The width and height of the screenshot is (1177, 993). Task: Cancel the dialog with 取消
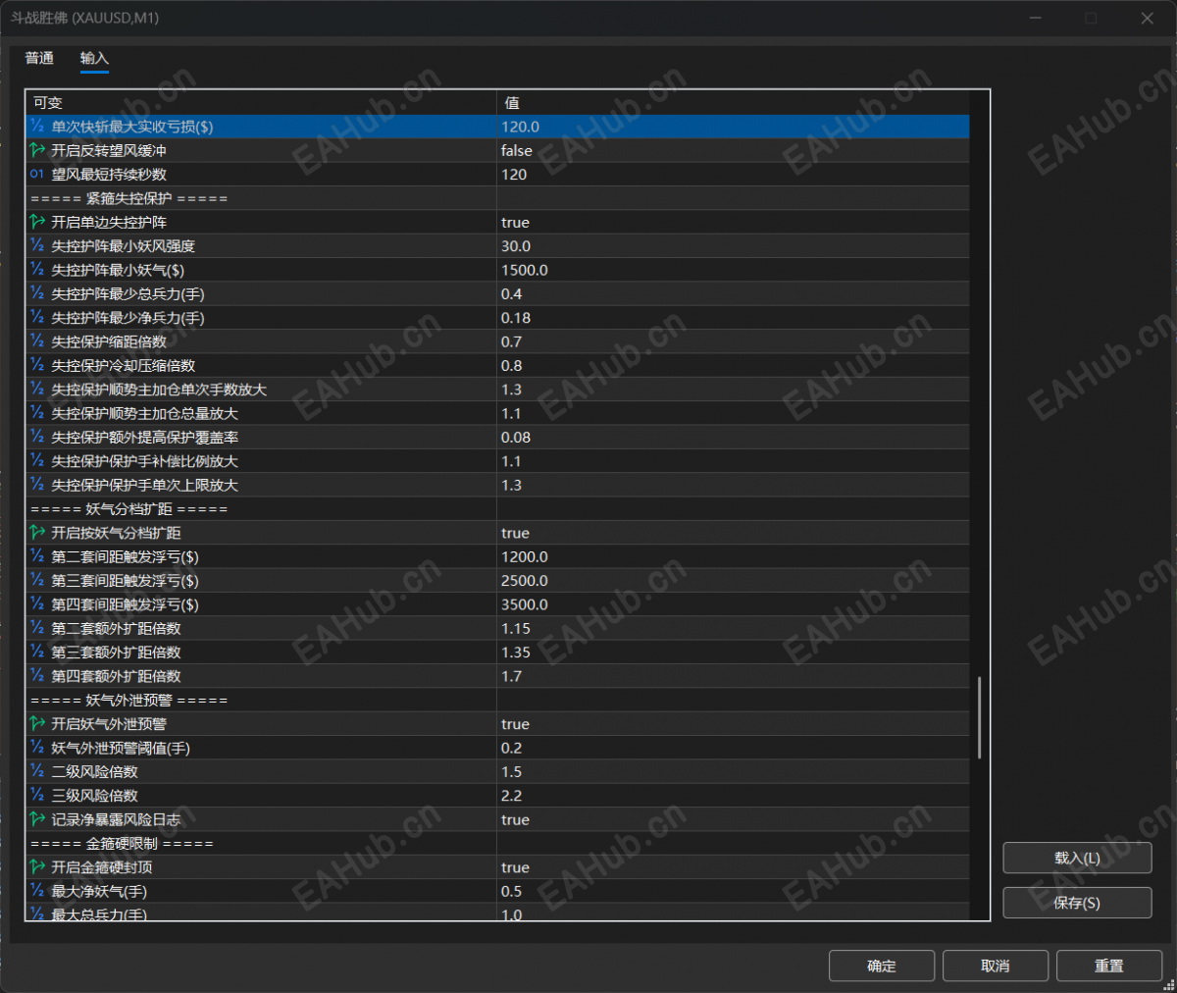point(996,966)
